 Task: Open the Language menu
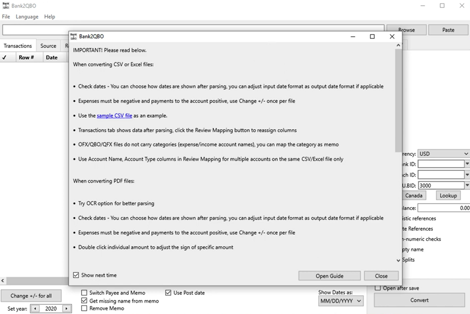[27, 16]
